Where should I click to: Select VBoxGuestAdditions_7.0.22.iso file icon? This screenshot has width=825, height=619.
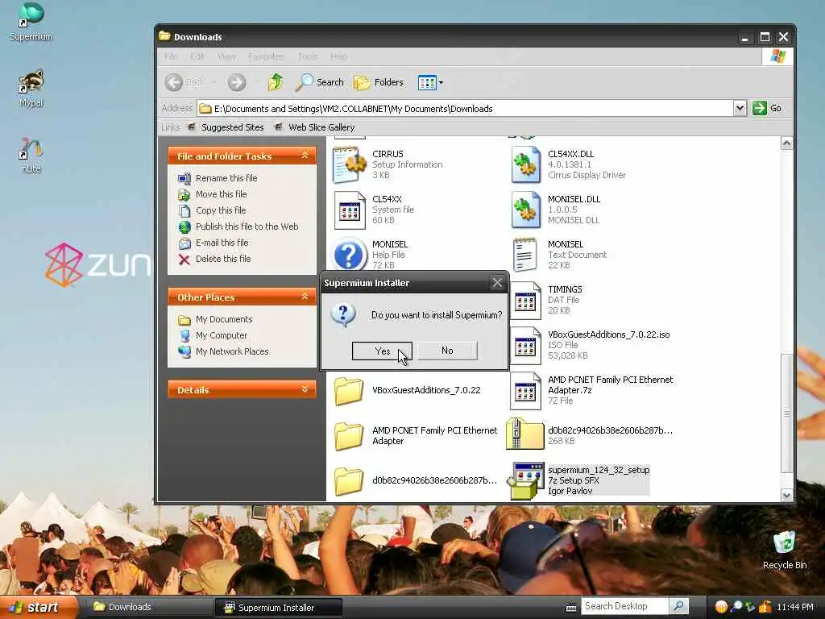[x=524, y=346]
